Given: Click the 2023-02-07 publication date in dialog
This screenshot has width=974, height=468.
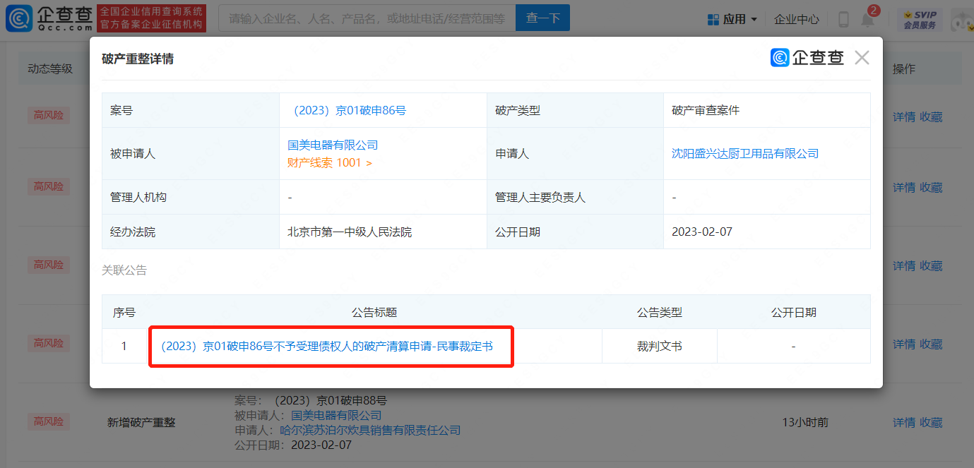Looking at the screenshot, I should click(x=702, y=232).
